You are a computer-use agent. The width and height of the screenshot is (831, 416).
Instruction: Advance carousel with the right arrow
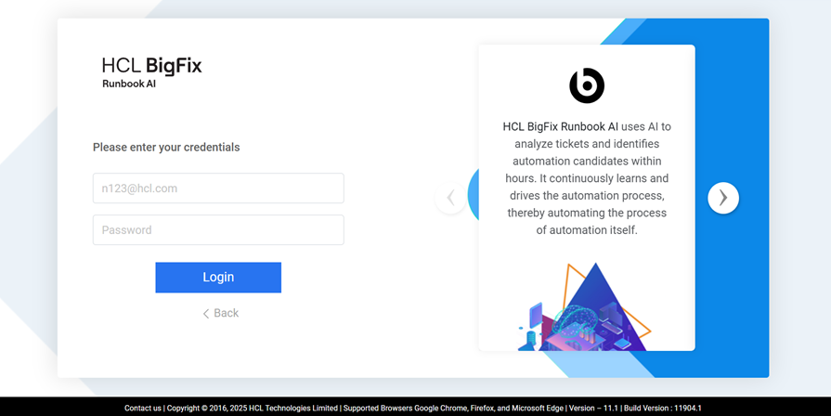[x=723, y=198]
